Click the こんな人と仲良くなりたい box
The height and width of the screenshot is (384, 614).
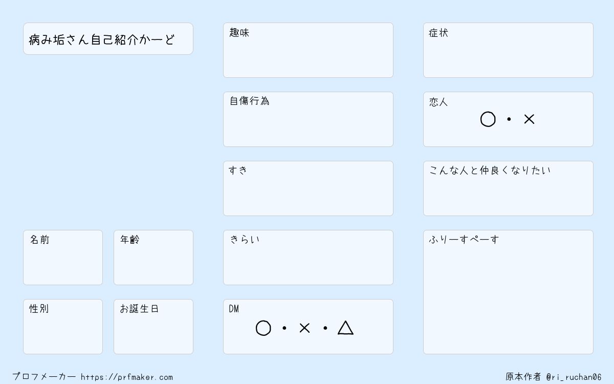tap(508, 188)
